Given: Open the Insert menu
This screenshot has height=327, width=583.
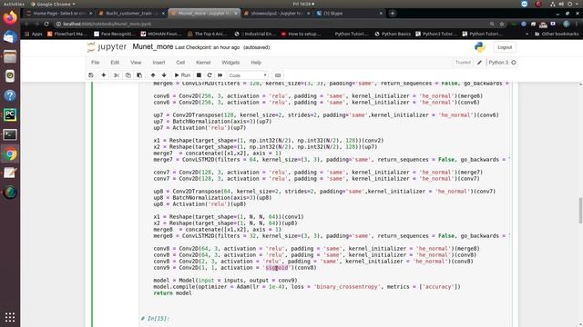Looking at the screenshot, I should click(x=159, y=63).
